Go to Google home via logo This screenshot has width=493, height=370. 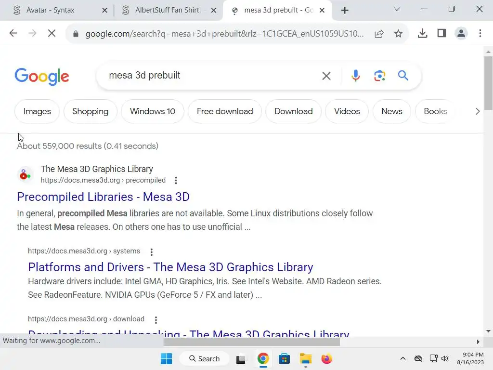(42, 77)
